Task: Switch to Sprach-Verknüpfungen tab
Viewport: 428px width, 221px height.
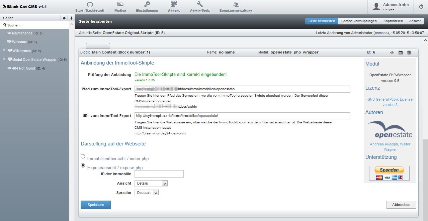Action: [x=359, y=21]
